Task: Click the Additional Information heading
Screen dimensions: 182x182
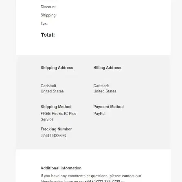Action: point(61,168)
